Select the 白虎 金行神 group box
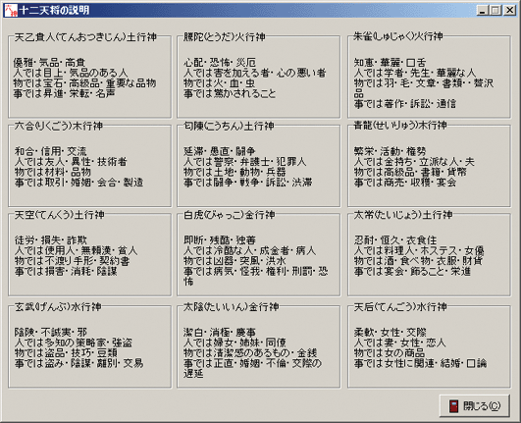Screen dimensions: 521x423 (258, 253)
